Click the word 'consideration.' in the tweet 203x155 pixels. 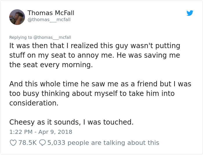pos(34,103)
